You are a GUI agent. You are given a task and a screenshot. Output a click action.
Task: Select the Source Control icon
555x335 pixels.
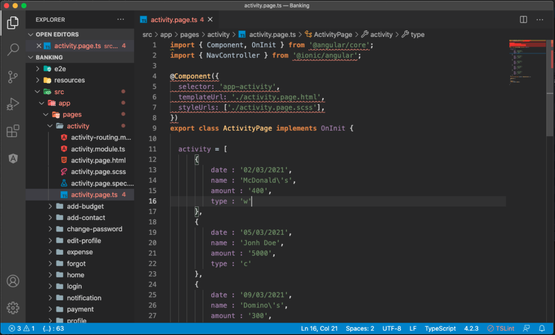click(x=12, y=77)
